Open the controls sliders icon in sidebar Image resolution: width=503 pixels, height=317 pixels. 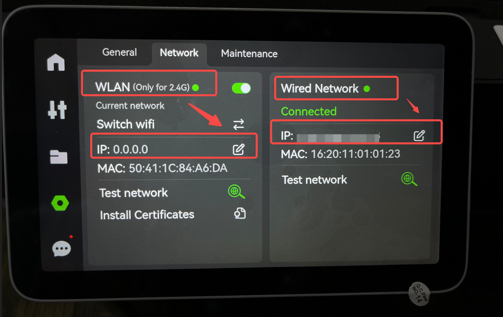[57, 110]
